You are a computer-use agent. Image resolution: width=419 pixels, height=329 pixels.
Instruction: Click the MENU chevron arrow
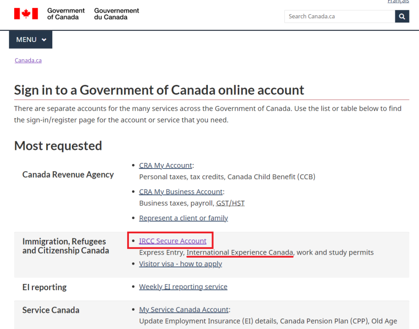[x=44, y=40]
